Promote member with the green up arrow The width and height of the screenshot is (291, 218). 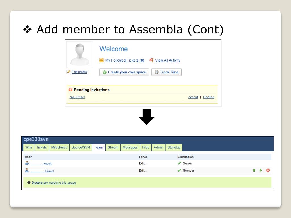pyautogui.click(x=254, y=170)
